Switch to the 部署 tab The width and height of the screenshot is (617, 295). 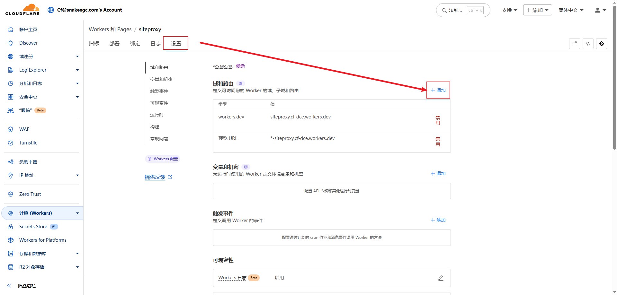click(114, 43)
